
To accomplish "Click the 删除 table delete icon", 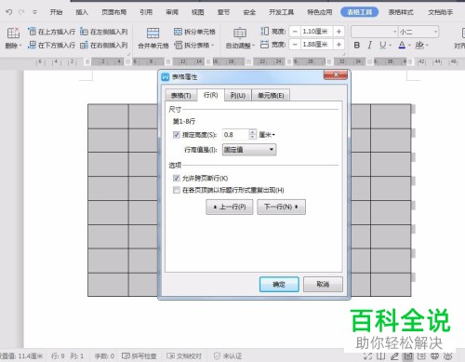I will click(x=13, y=33).
